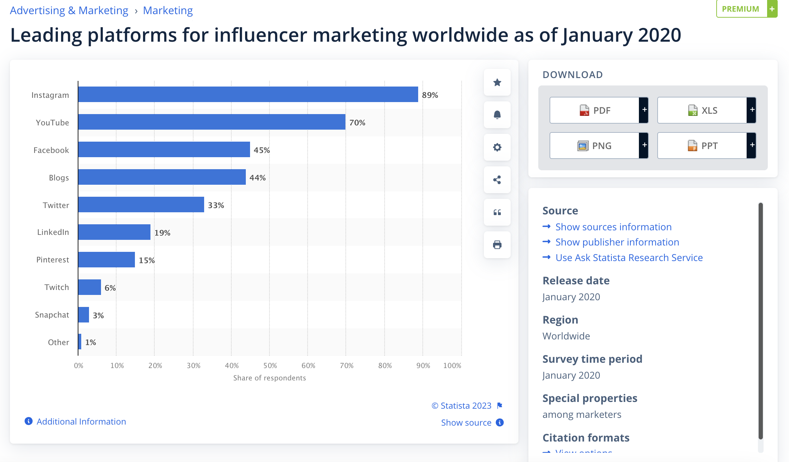
Task: Click Show sources information link
Action: (613, 227)
